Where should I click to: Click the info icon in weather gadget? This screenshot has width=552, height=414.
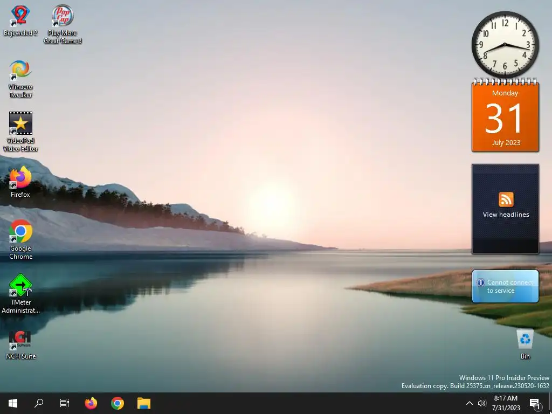pyautogui.click(x=480, y=282)
